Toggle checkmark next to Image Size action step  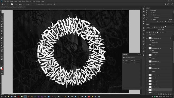[x=147, y=18]
